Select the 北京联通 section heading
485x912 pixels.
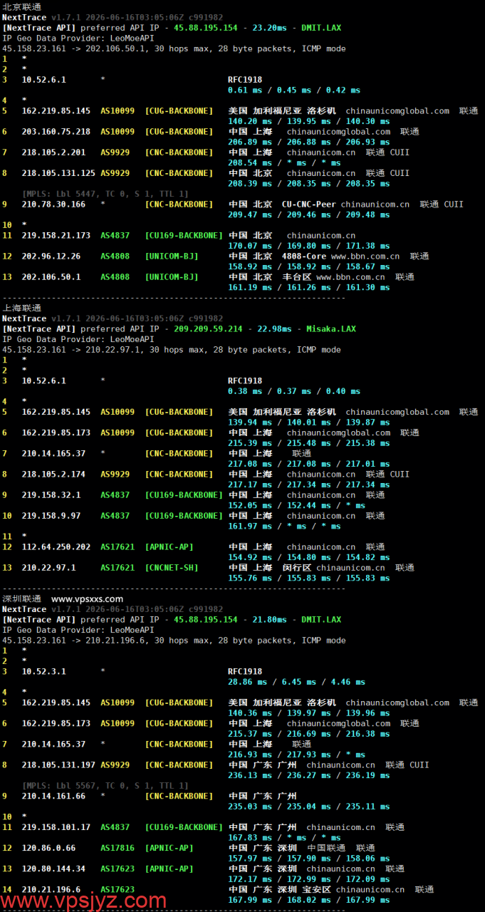pos(22,7)
